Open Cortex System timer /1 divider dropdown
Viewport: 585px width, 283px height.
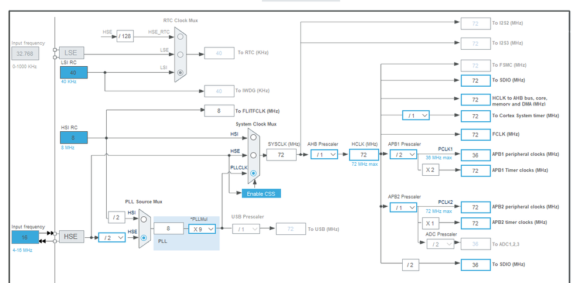click(x=416, y=115)
